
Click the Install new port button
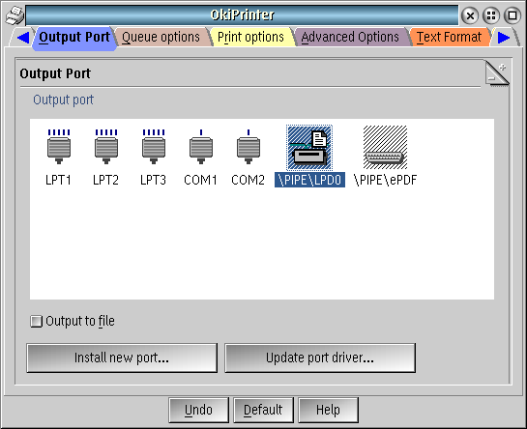coord(122,357)
